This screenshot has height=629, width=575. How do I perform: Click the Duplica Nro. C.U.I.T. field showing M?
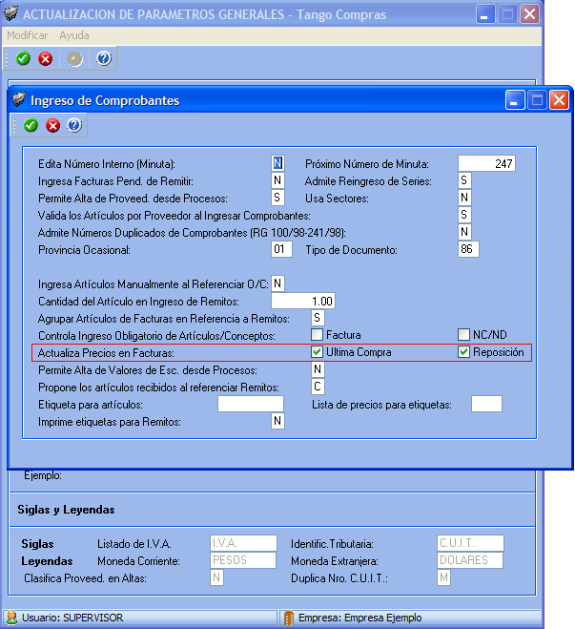(x=443, y=577)
